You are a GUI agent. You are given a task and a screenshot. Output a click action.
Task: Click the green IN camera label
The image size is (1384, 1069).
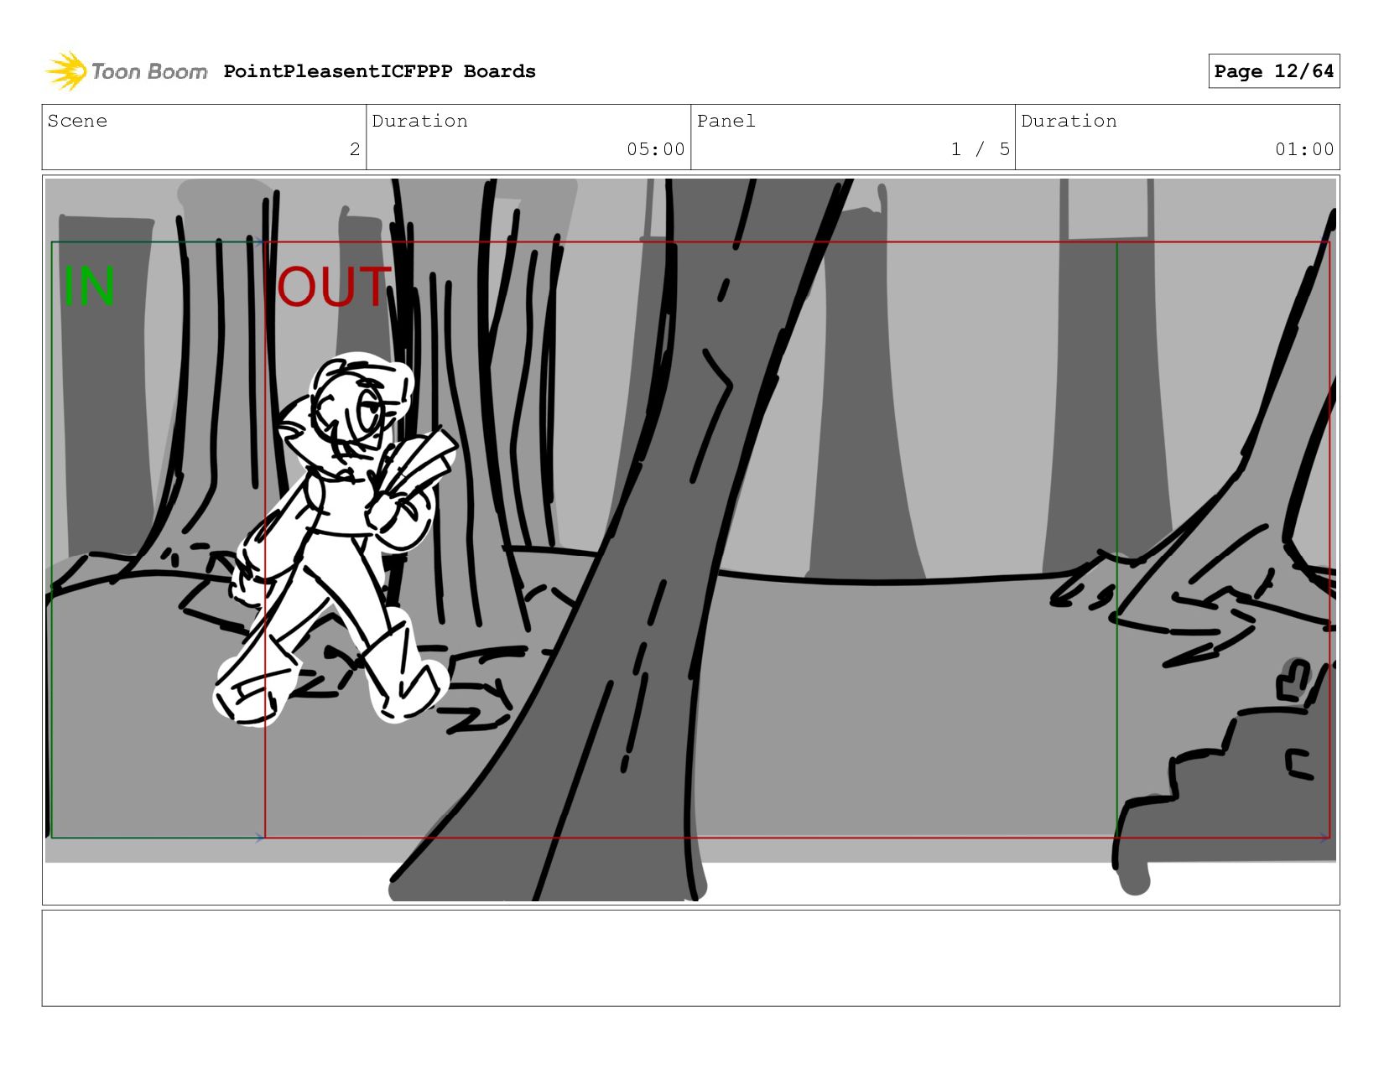point(89,286)
